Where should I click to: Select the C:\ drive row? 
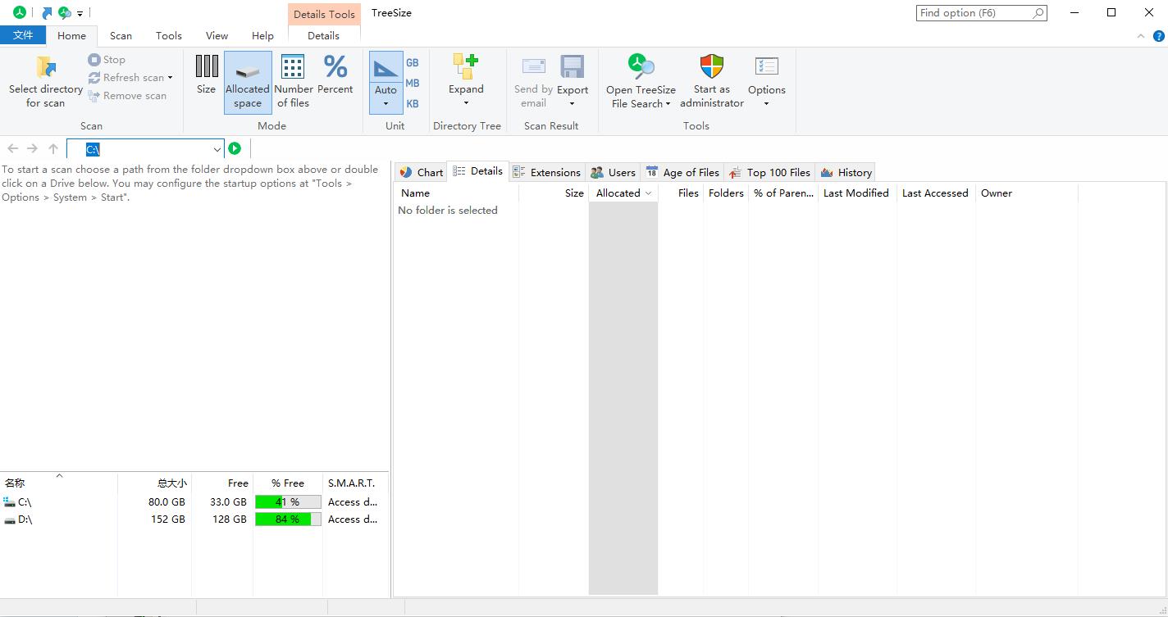[x=194, y=502]
